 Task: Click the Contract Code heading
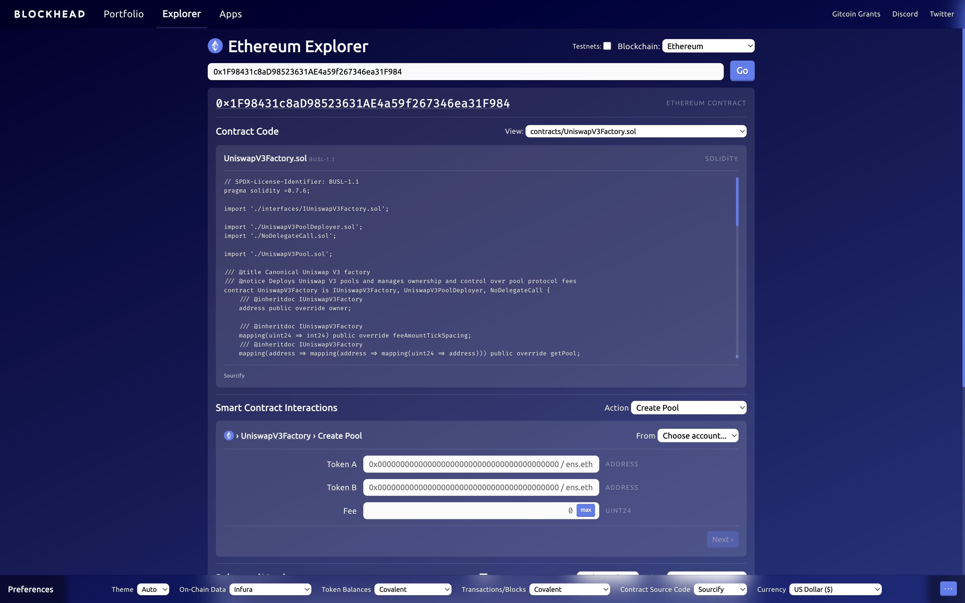(247, 131)
